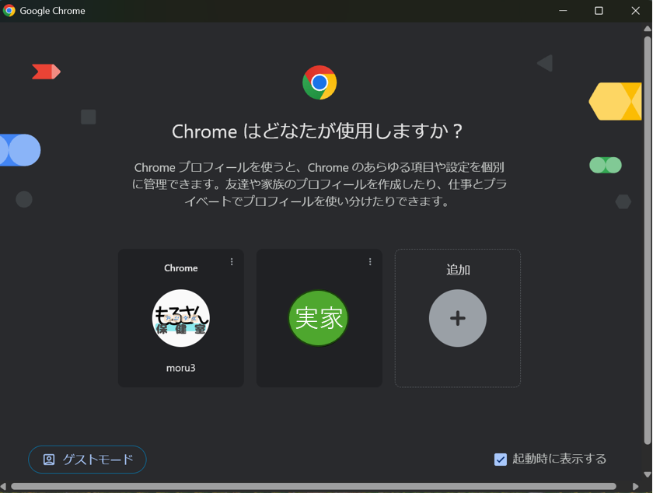Open the green 実家 profile avatar
The image size is (653, 493).
coord(319,318)
